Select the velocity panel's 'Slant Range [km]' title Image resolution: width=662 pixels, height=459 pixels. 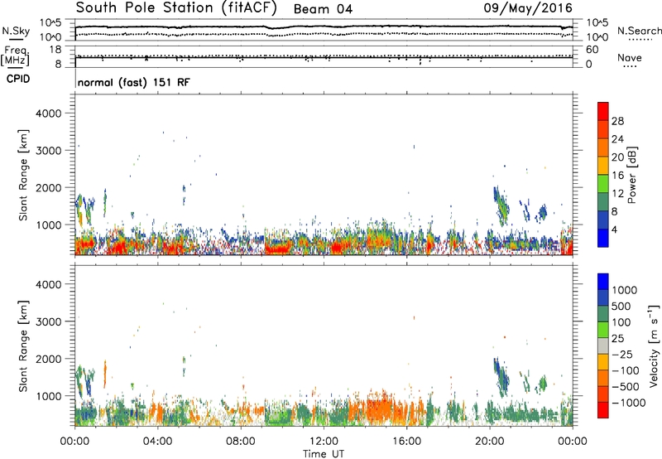[23, 346]
